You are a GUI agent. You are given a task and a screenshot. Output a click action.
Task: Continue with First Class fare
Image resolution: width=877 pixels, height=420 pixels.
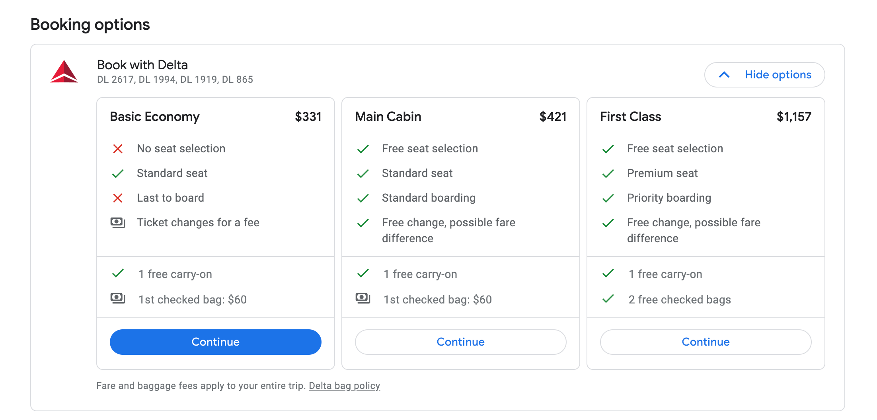(x=705, y=342)
